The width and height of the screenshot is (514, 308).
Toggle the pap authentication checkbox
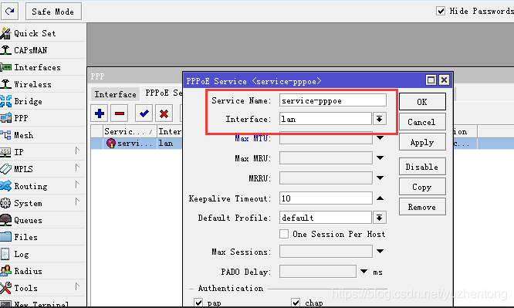pyautogui.click(x=198, y=302)
